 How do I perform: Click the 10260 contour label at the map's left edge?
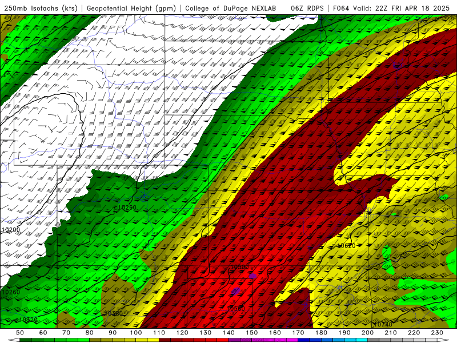(11, 292)
